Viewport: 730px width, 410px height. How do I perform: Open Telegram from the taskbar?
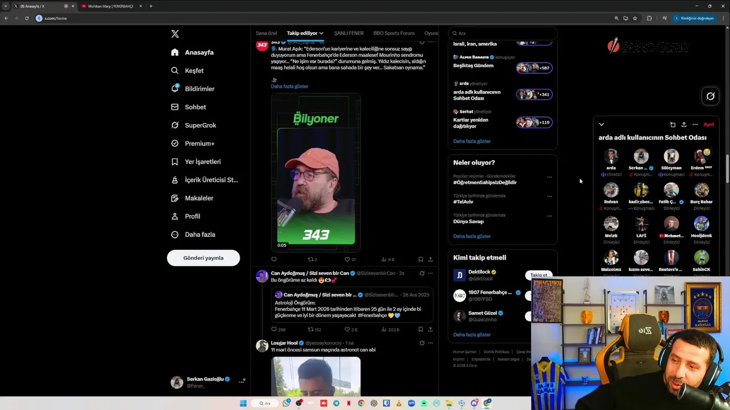pyautogui.click(x=336, y=403)
